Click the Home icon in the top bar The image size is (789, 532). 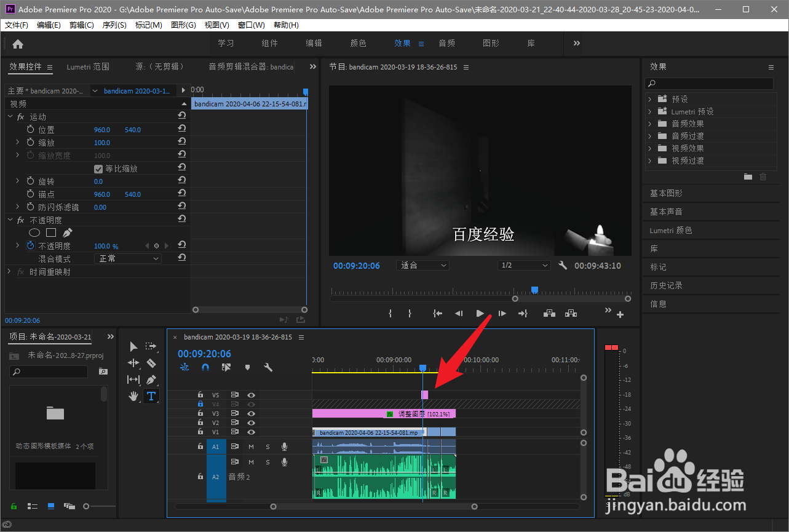point(18,44)
